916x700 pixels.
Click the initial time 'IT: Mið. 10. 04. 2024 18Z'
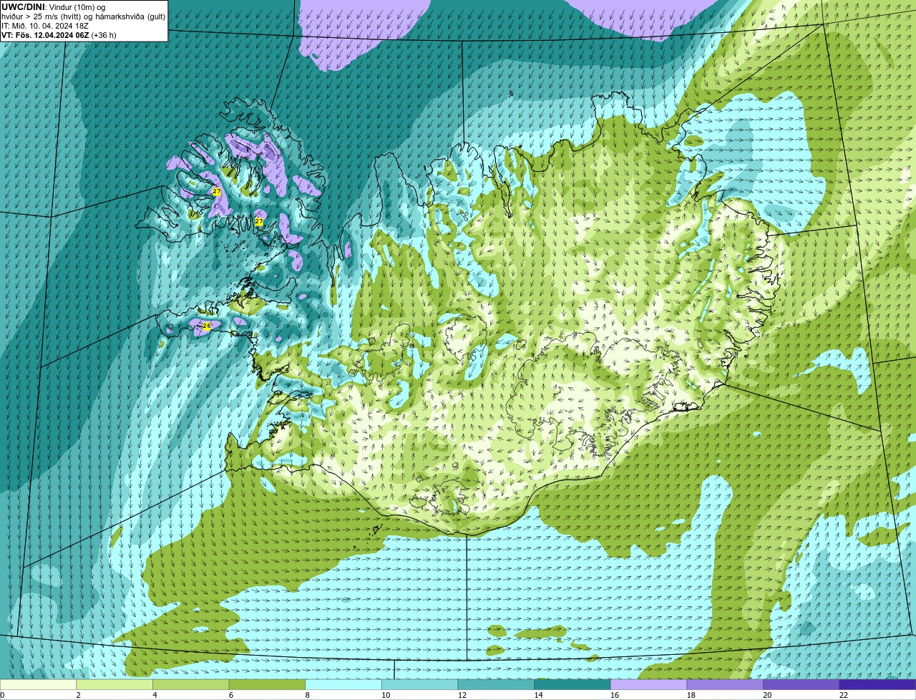[x=45, y=26]
